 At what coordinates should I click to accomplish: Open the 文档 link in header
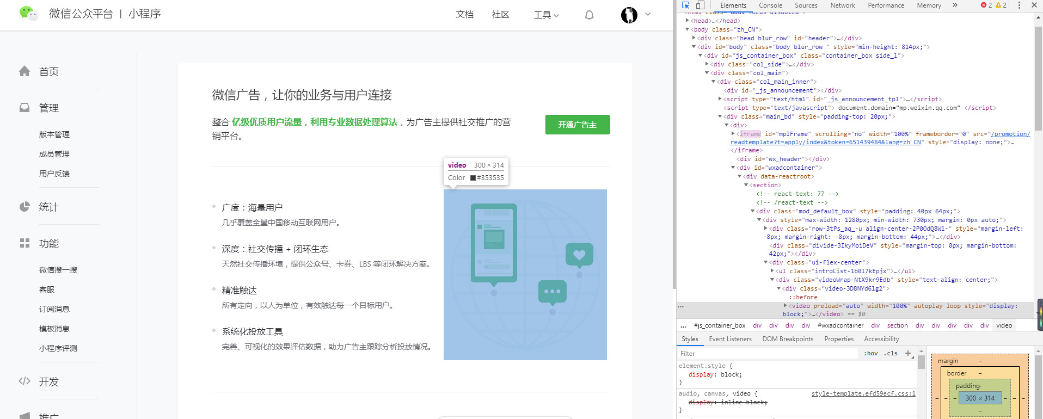[464, 15]
